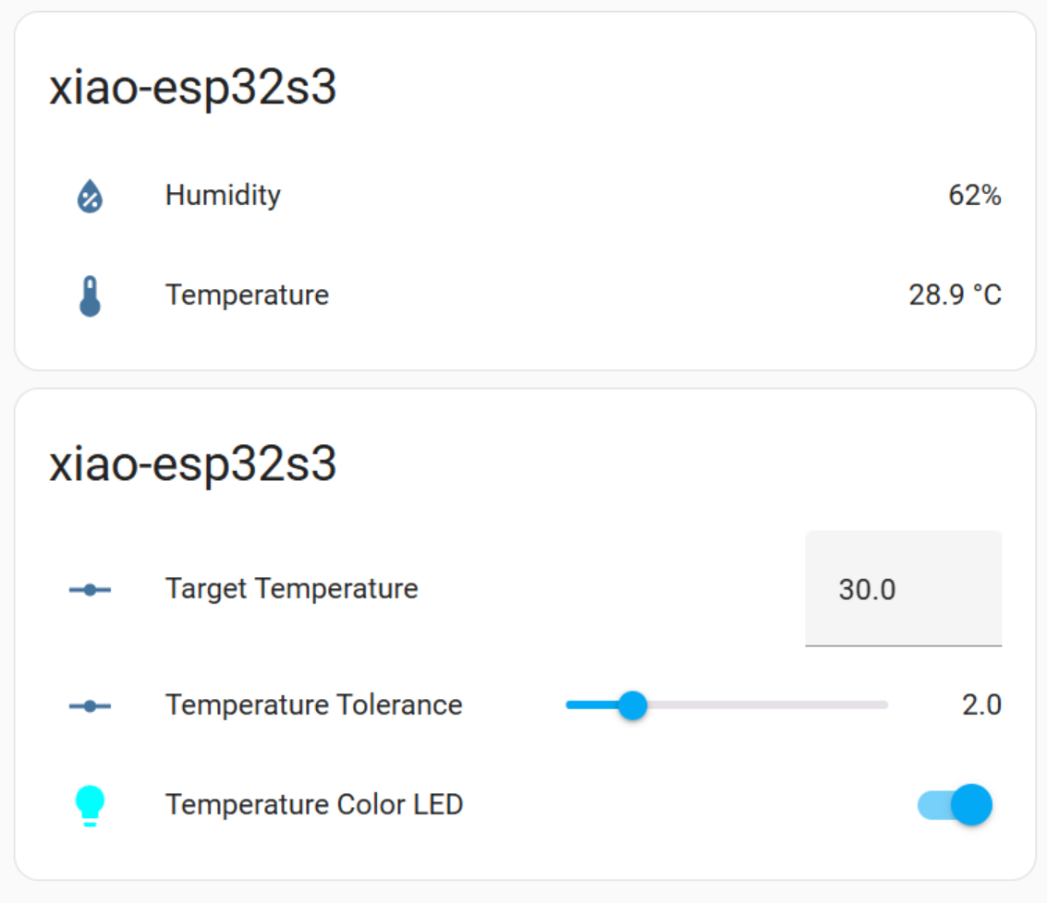Toggle the Temperature Color LED switch
Viewport: 1047px width, 903px height.
coord(955,805)
